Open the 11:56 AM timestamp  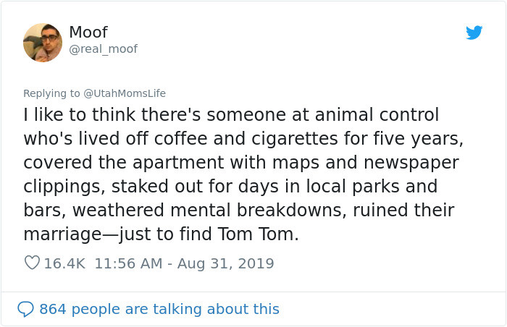[128, 263]
